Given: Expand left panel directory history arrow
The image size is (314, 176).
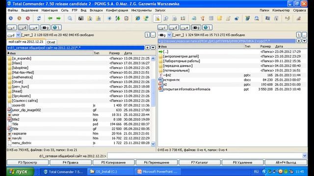Looking at the screenshot, I should tap(153, 48).
